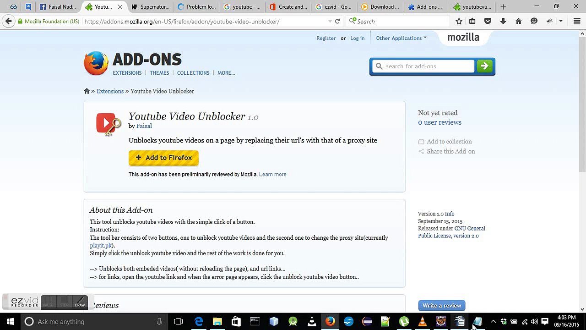This screenshot has width=586, height=330.
Task: Expand the Other Applications dropdown
Action: (x=401, y=38)
